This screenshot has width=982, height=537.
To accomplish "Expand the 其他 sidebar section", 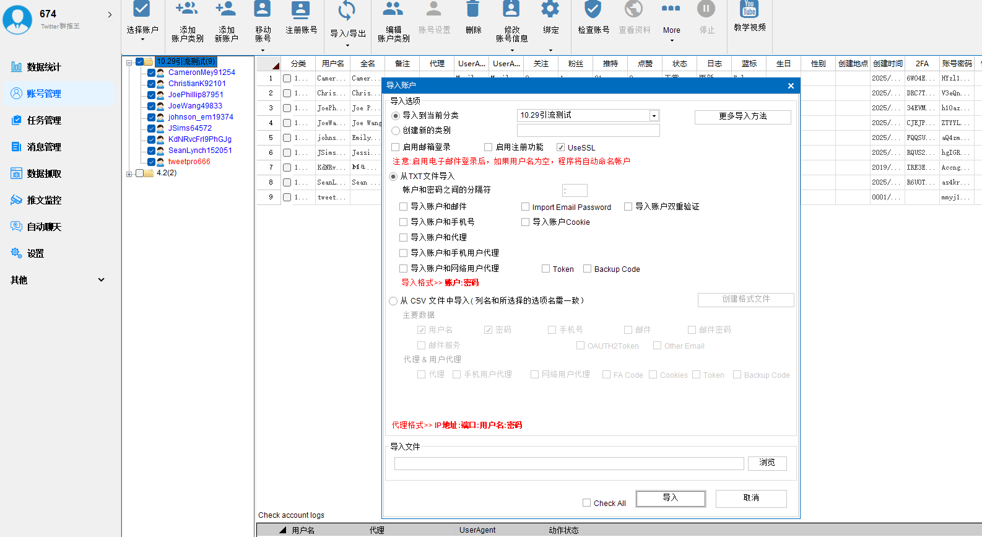I will [101, 280].
